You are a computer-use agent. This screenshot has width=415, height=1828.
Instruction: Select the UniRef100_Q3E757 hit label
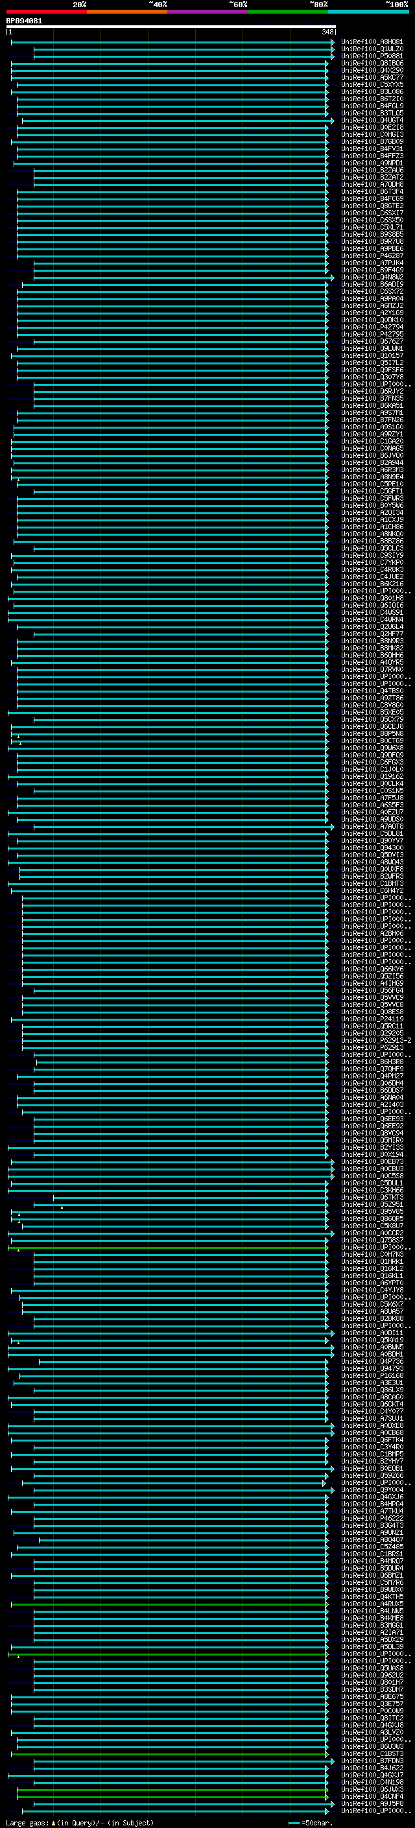coord(372,1703)
